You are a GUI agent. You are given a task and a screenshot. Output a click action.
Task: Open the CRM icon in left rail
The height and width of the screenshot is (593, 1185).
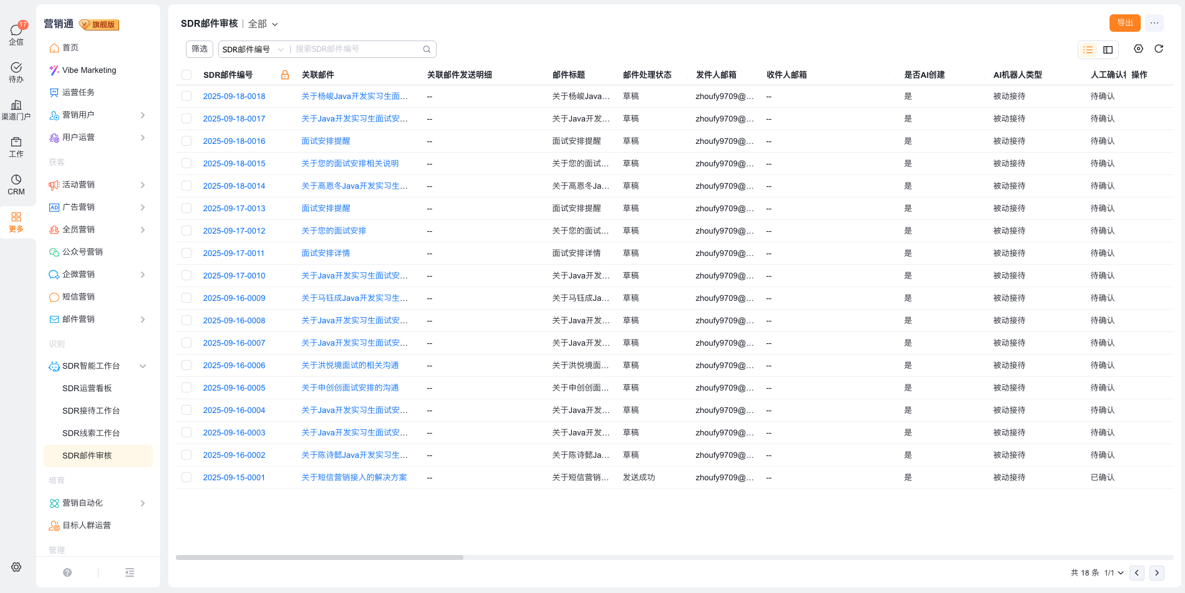16,185
